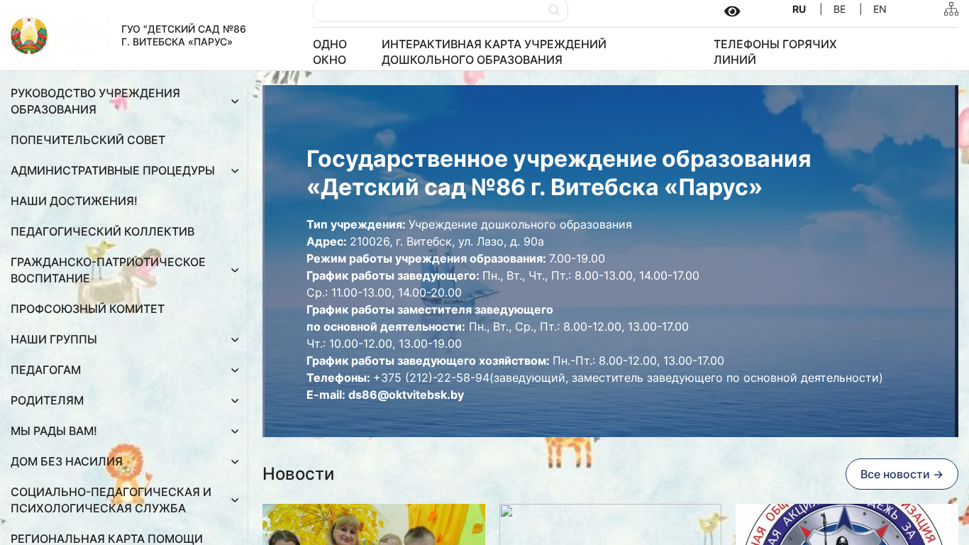Image resolution: width=969 pixels, height=545 pixels.
Task: Expand the Родителям chevron
Action: click(235, 401)
